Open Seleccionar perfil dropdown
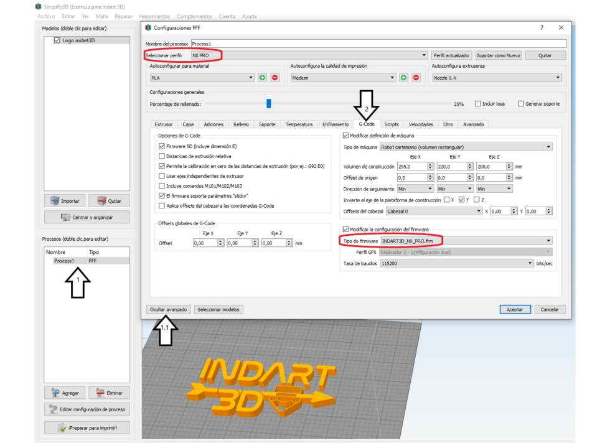Screen dimensions: 610x443 point(309,55)
